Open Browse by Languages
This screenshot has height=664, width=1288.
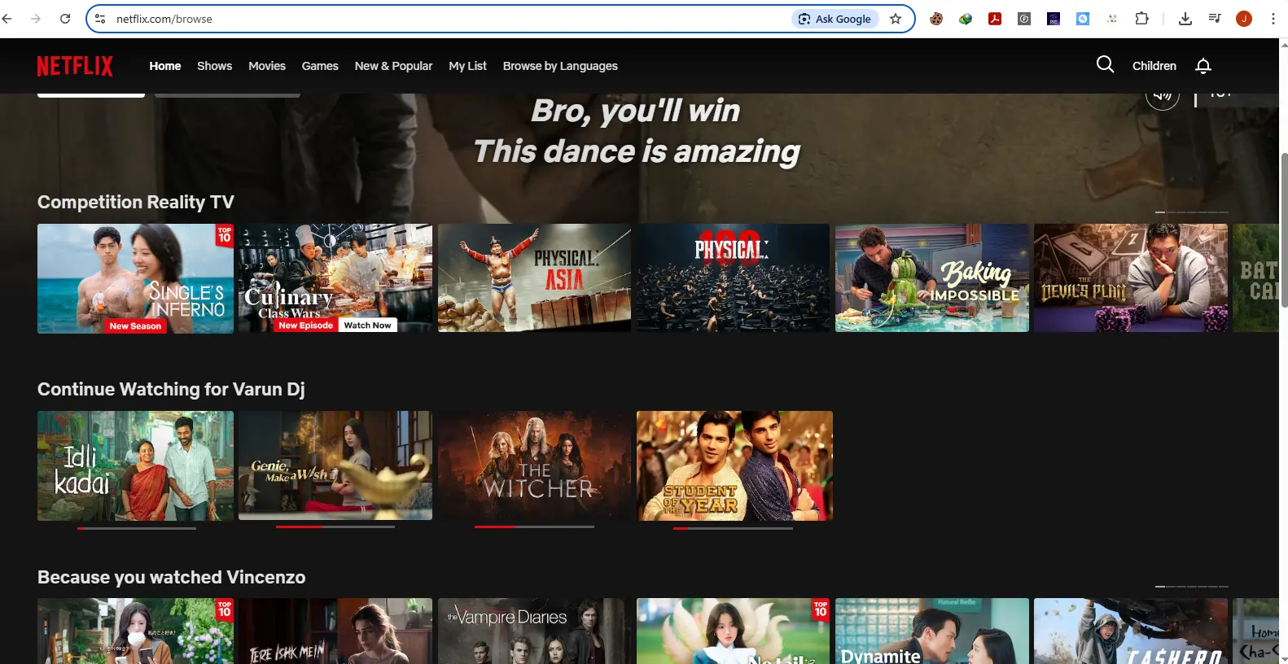pyautogui.click(x=560, y=66)
